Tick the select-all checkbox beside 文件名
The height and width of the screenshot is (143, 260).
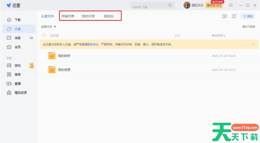(44, 35)
